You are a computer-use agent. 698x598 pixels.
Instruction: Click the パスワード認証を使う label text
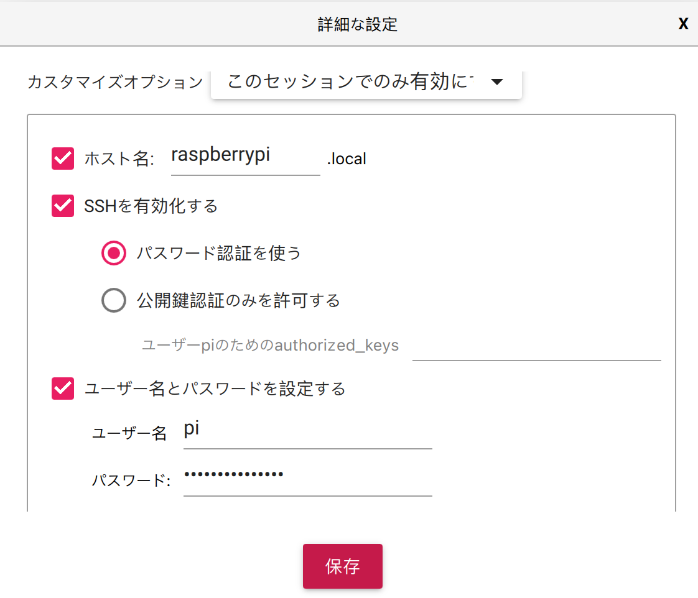pos(219,253)
